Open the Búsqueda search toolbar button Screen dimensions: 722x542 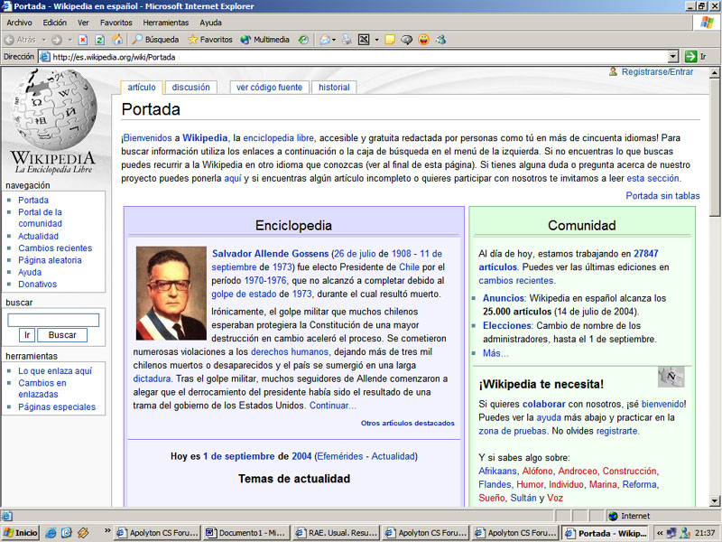pyautogui.click(x=155, y=40)
